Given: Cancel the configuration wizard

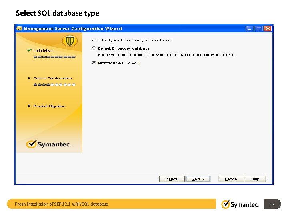Looking at the screenshot, I should pos(231,179).
